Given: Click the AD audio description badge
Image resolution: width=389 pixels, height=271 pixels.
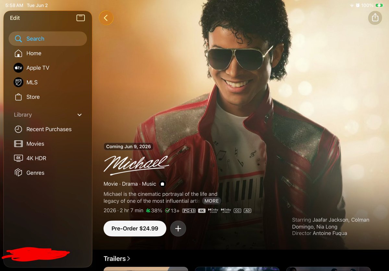Looking at the screenshot, I should [x=247, y=211].
